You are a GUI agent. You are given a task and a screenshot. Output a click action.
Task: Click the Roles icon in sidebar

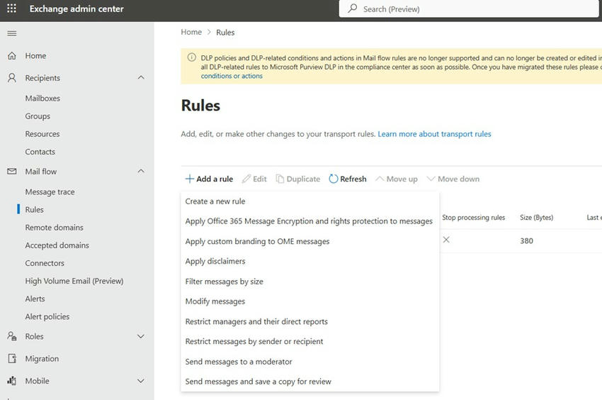point(11,336)
